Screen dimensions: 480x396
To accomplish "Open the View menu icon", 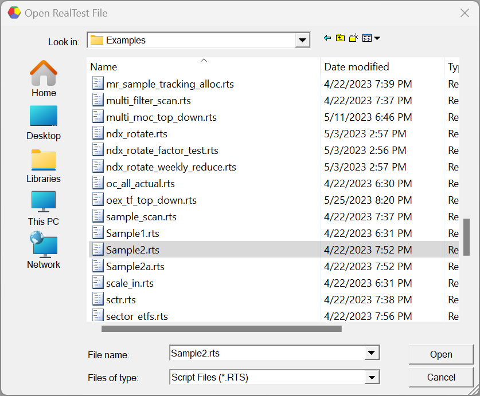I will coord(371,38).
